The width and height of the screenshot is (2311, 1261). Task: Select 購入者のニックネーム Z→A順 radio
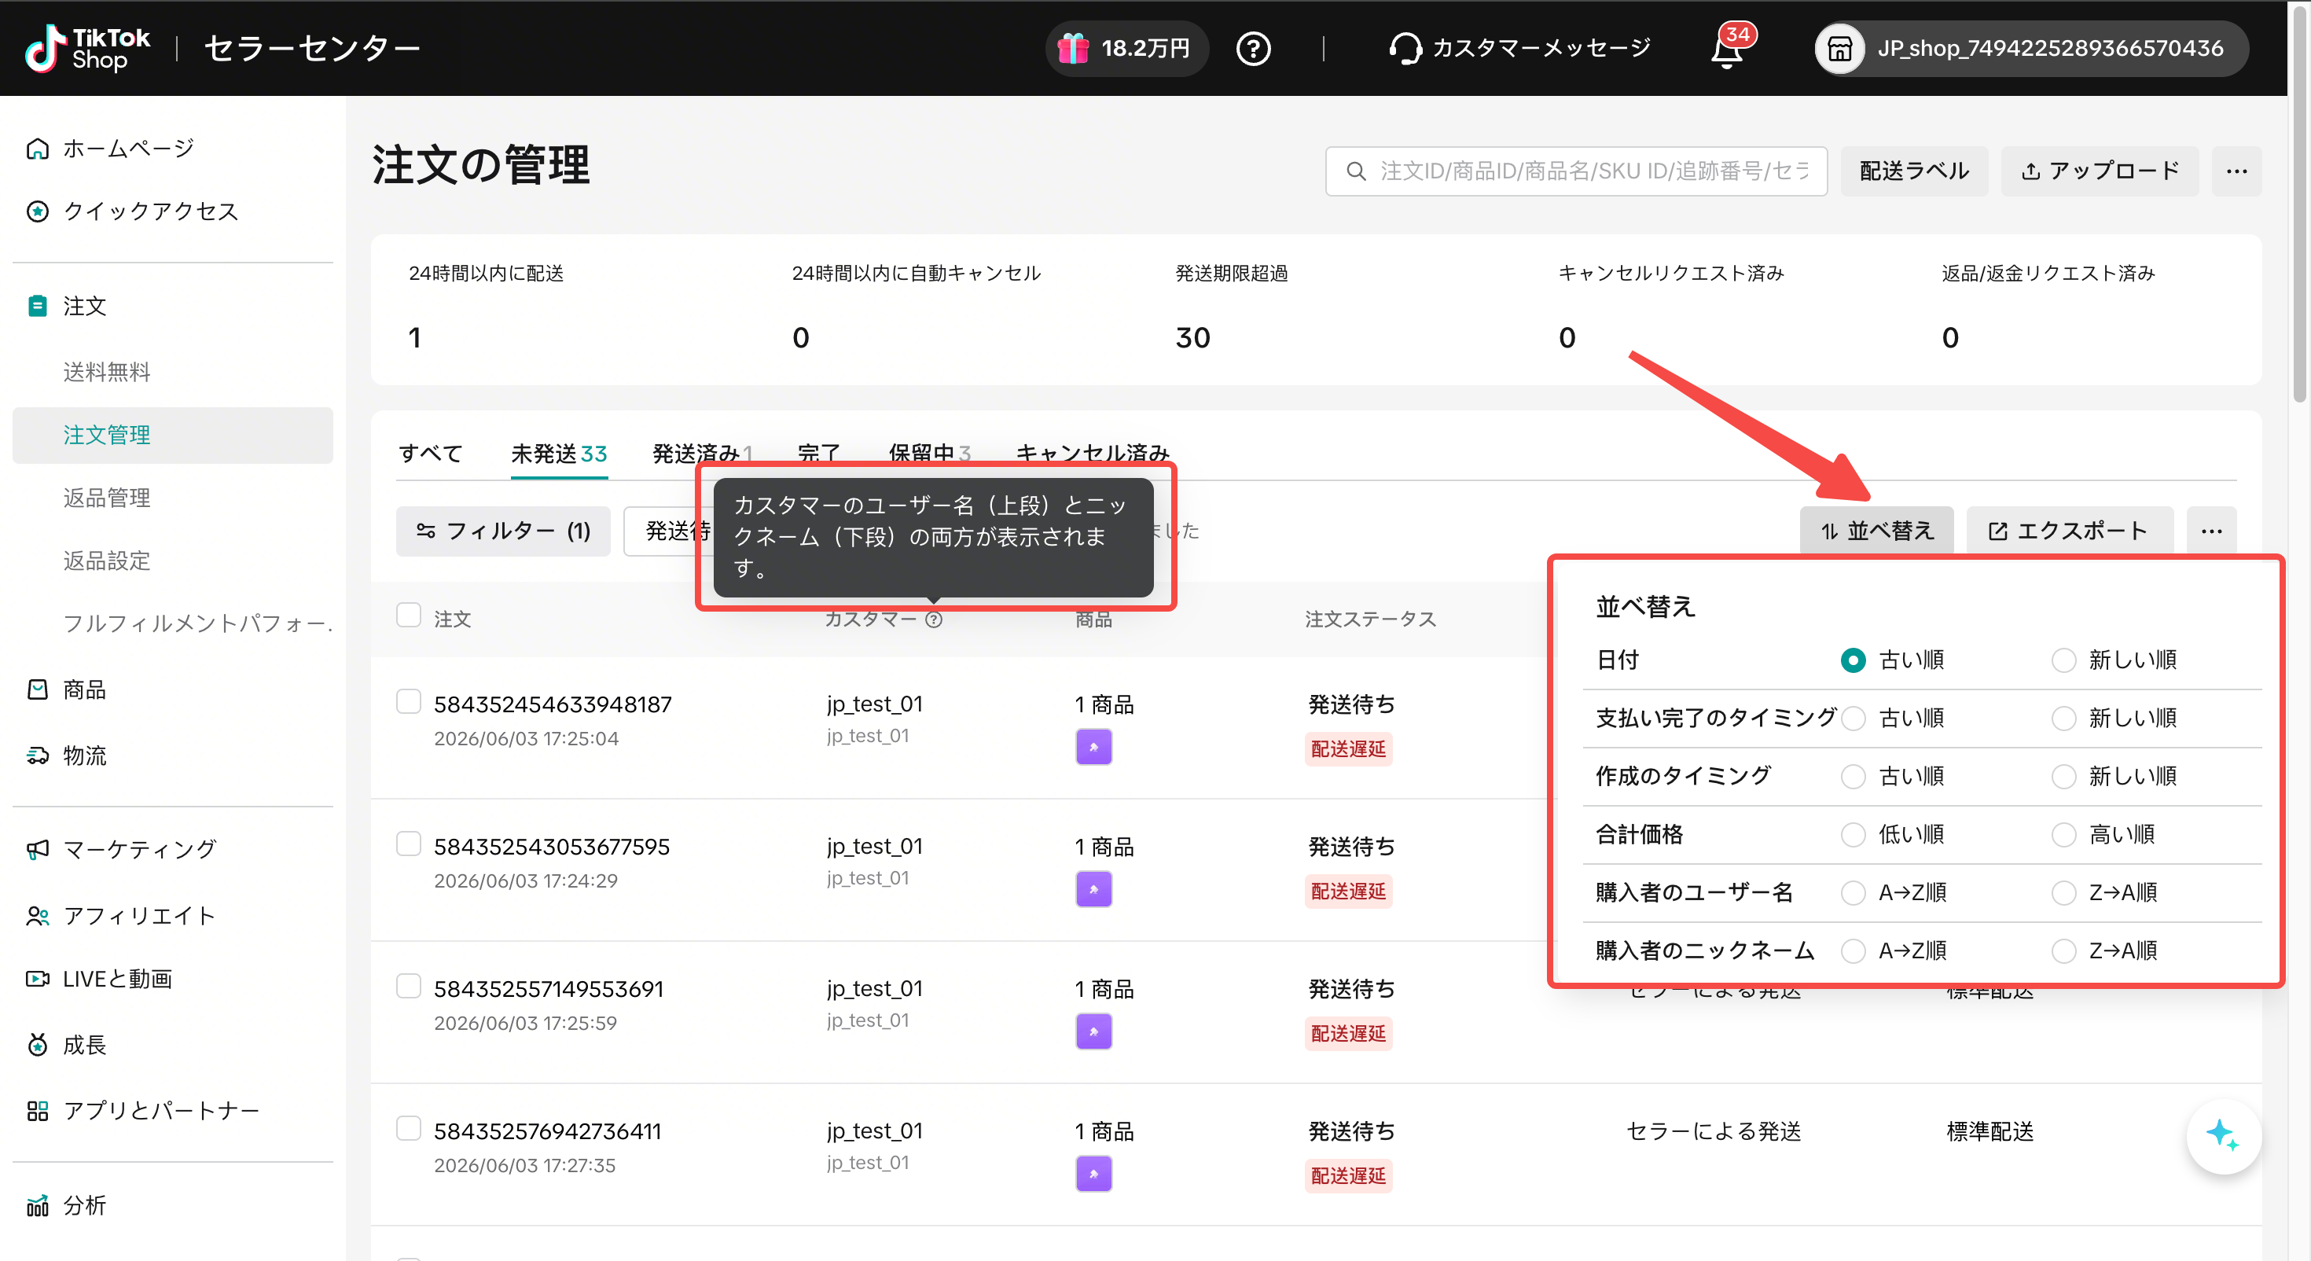[x=2063, y=951]
